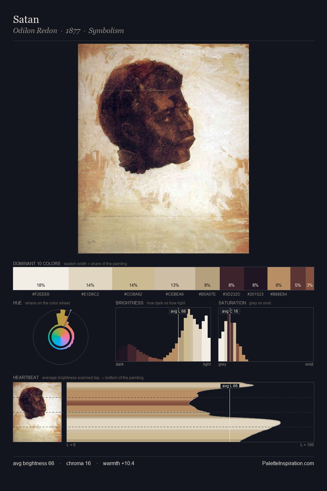
Task: Click the '#B5A07E' hex code text
Action: coord(207,294)
